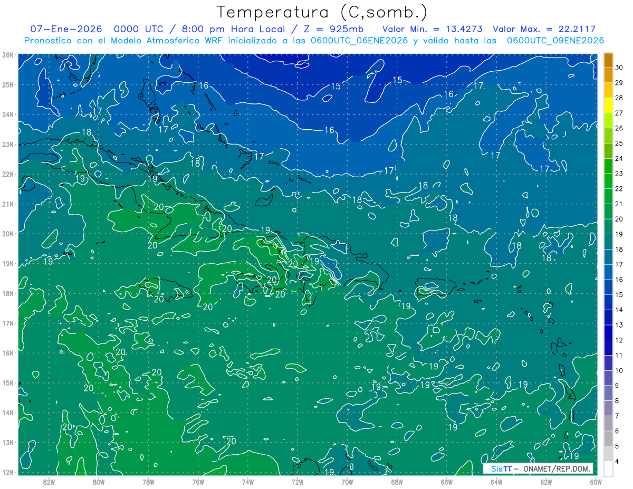The width and height of the screenshot is (633, 489).
Task: Pick the brown-orange swatch topping the color scale
Action: click(608, 60)
